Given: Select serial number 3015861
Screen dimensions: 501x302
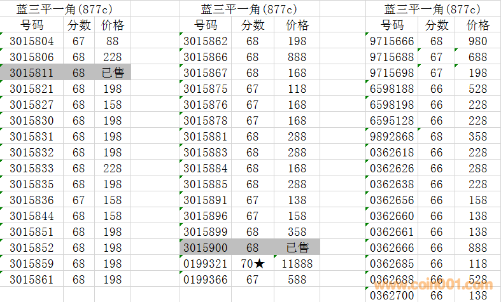Looking at the screenshot, I should click(x=32, y=279).
